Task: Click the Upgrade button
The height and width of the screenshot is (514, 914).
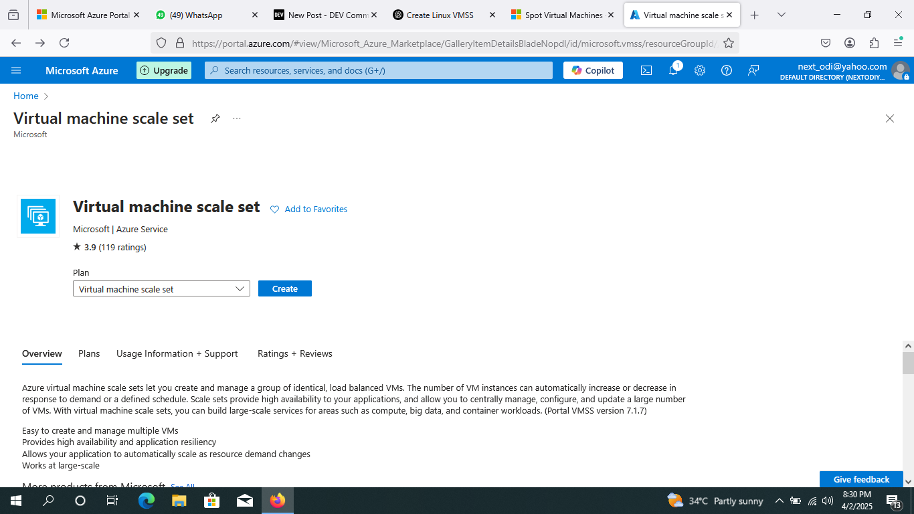Action: pos(164,70)
